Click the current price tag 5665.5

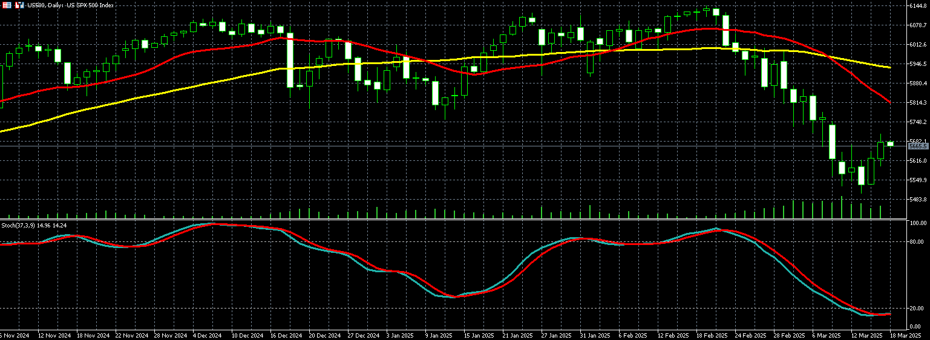[x=918, y=146]
